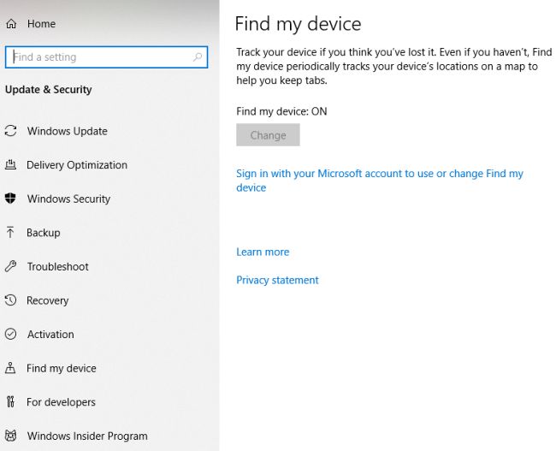Open Recovery options
556x451 pixels.
48,300
